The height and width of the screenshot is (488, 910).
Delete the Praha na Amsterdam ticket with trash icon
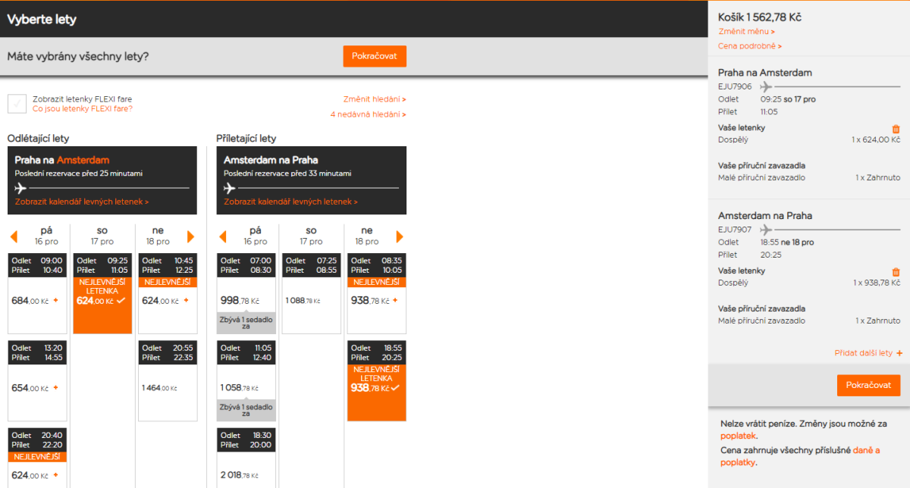pyautogui.click(x=896, y=129)
